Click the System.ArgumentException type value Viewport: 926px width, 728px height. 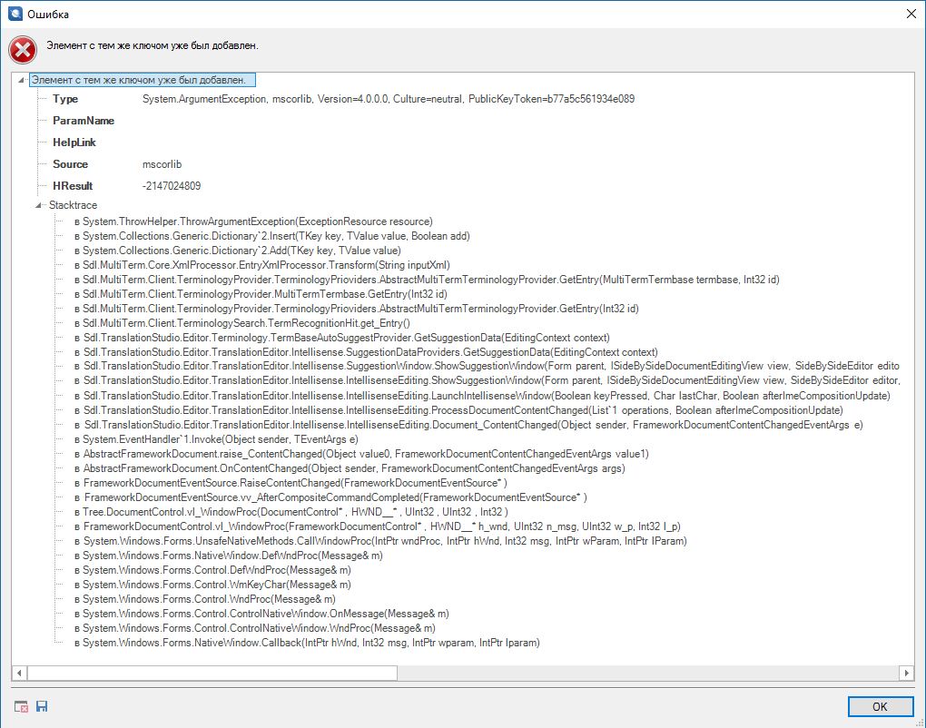click(389, 99)
